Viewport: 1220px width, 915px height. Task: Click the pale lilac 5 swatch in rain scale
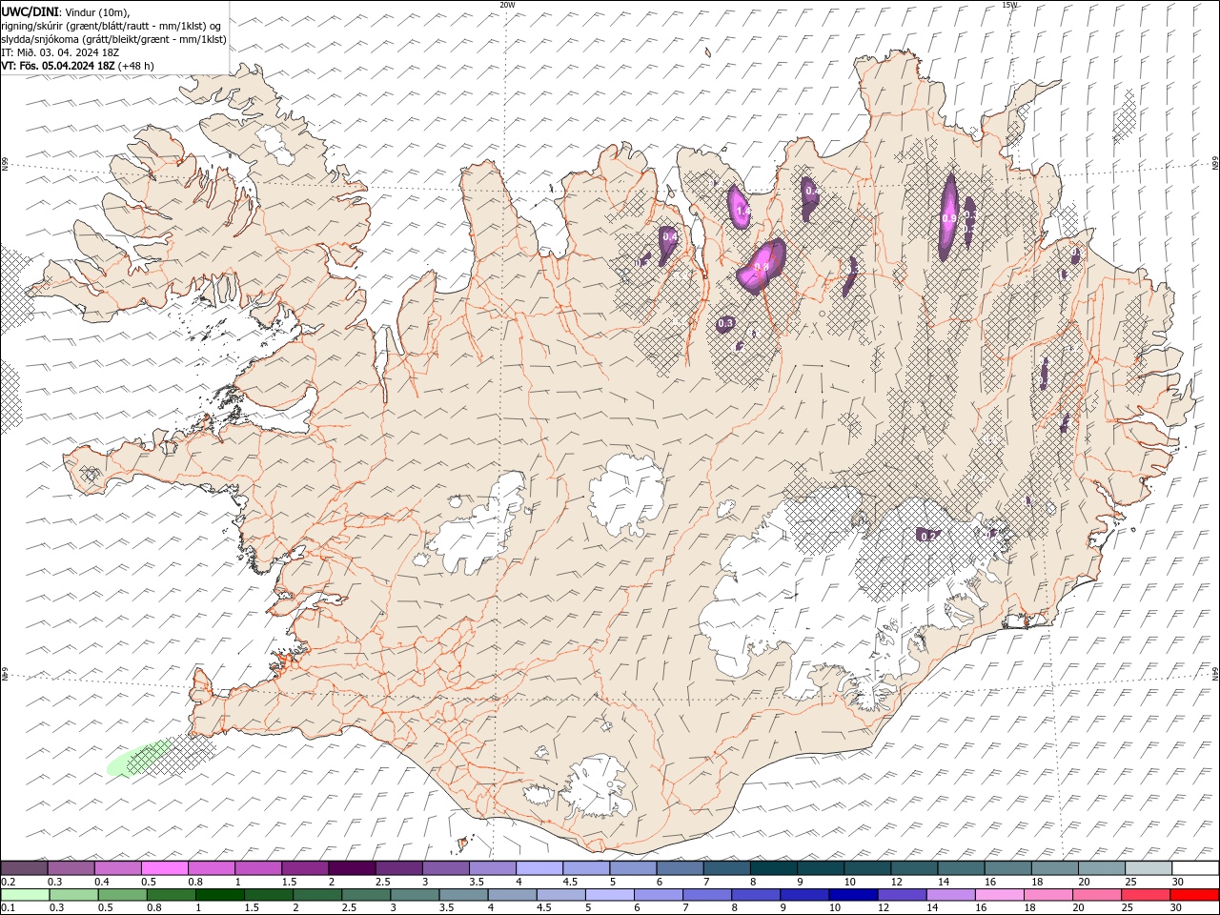point(609,895)
